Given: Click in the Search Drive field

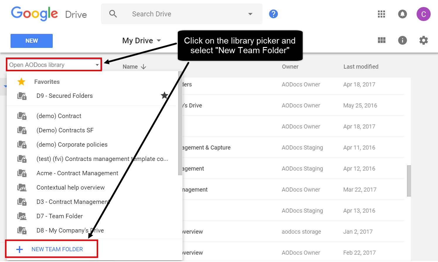Looking at the screenshot, I should pos(182,14).
